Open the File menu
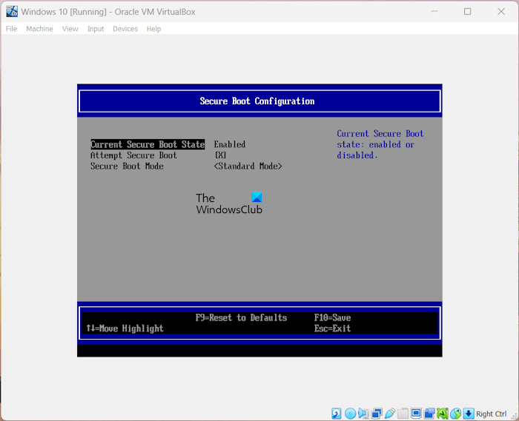This screenshot has width=519, height=421. [x=11, y=29]
